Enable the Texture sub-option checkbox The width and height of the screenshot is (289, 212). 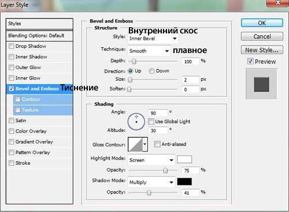coord(18,110)
